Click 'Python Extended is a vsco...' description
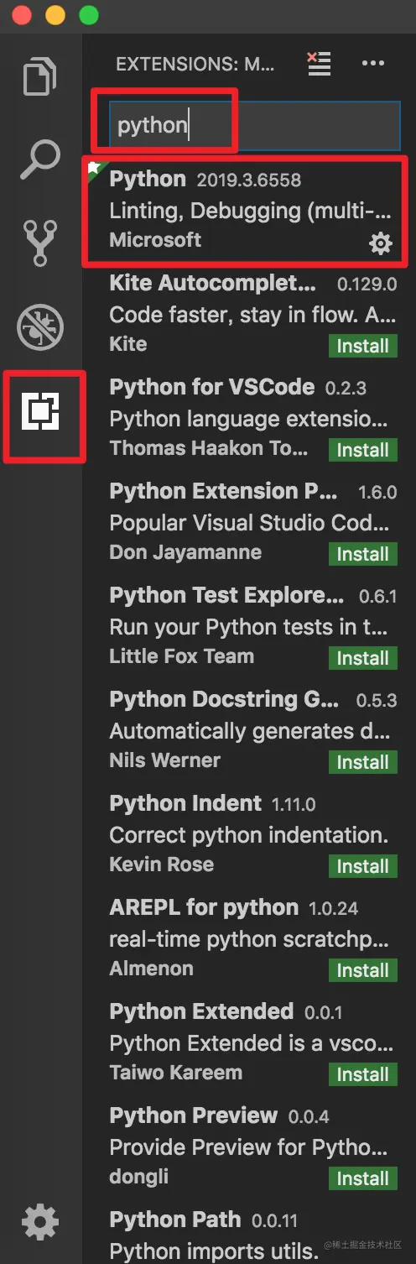This screenshot has height=1264, width=416. coord(251,1043)
